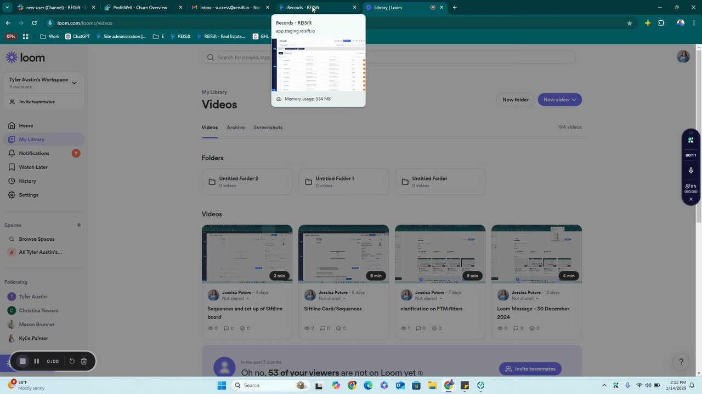Open Loom Settings
Image resolution: width=702 pixels, height=394 pixels.
click(44, 195)
